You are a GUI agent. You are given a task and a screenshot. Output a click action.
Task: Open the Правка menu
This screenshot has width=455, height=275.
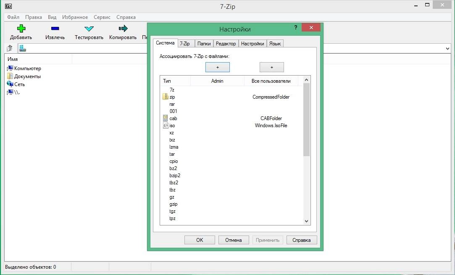pos(33,17)
